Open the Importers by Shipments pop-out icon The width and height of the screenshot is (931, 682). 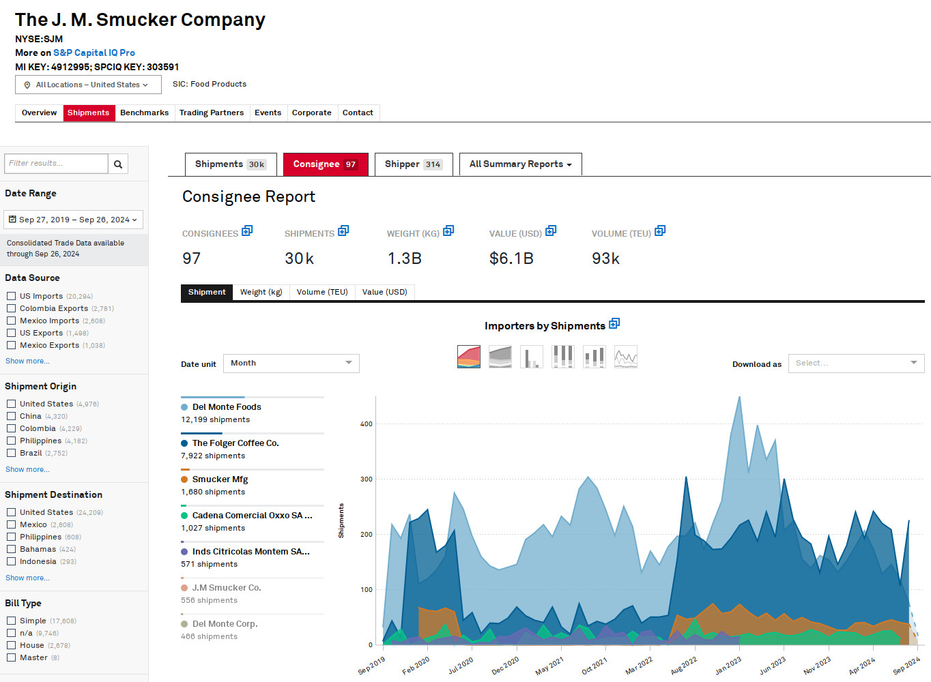[x=614, y=323]
